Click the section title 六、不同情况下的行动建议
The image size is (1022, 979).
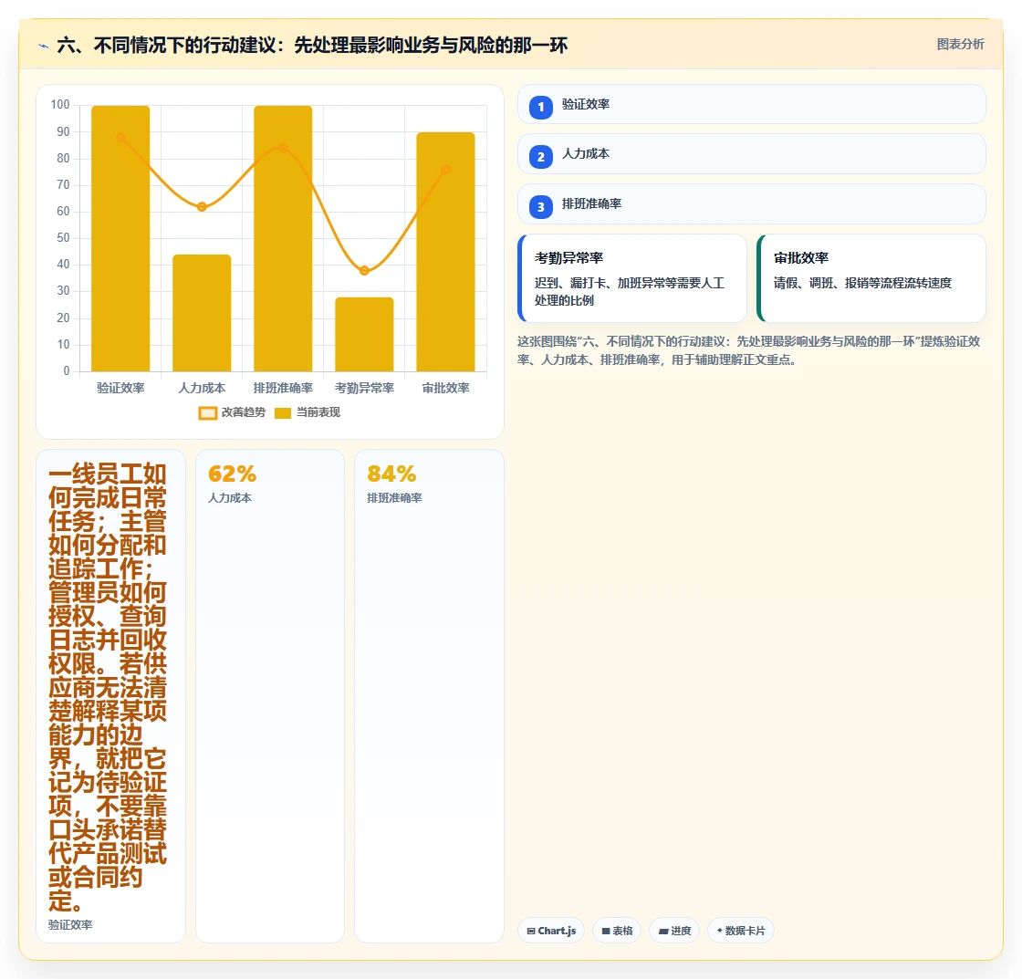click(x=312, y=45)
